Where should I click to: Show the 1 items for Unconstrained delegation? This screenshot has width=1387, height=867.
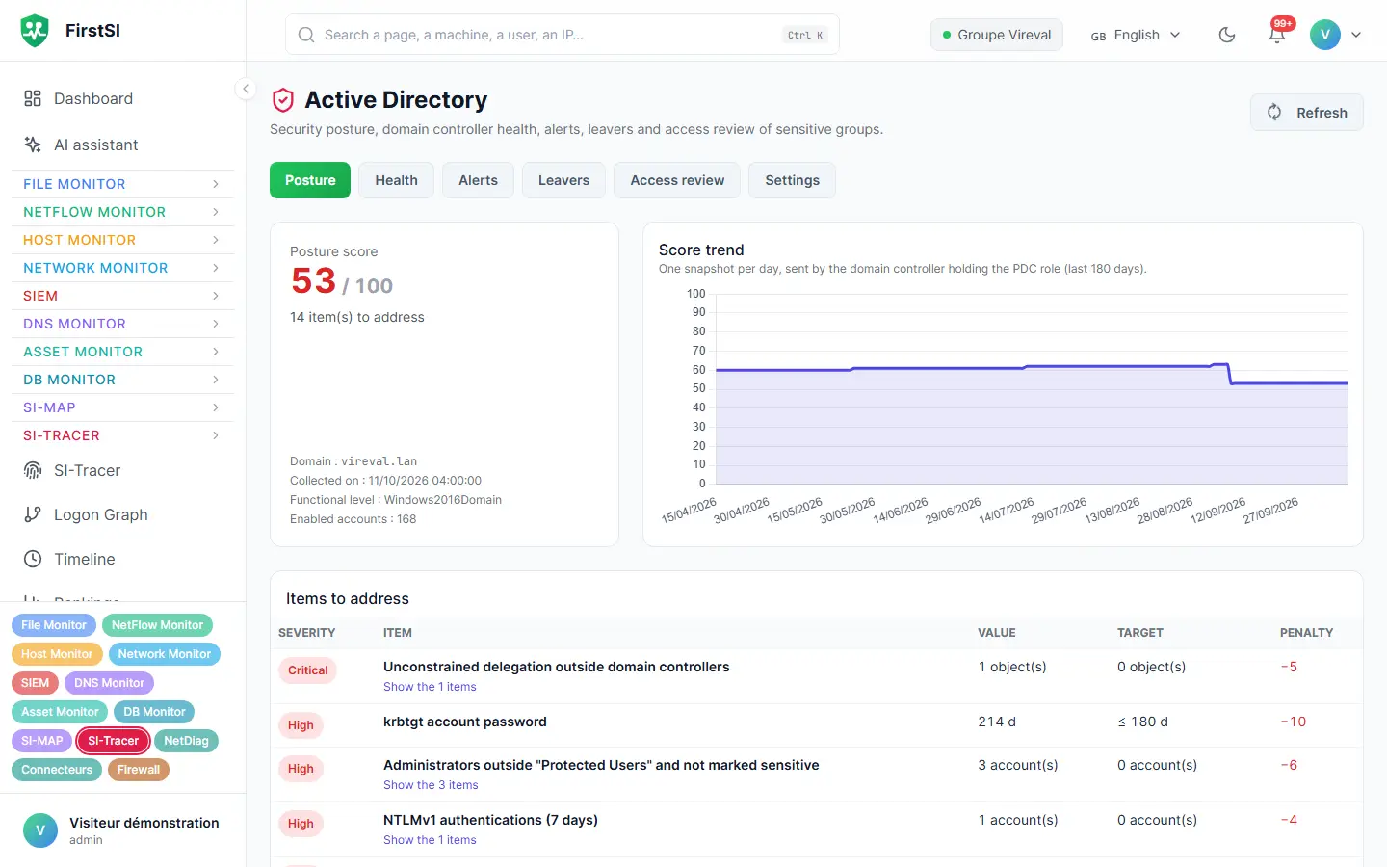click(x=430, y=687)
